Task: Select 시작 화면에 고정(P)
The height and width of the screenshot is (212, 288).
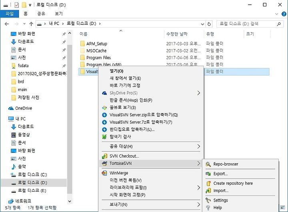Action: click(128, 195)
